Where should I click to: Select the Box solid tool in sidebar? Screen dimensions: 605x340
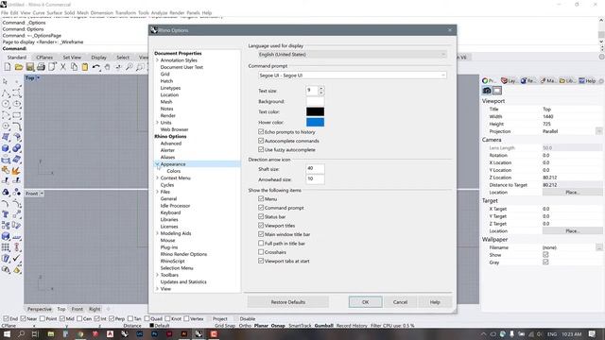[6, 148]
